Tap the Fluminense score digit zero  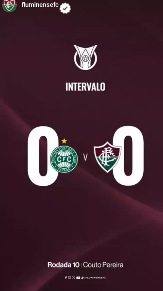(x=128, y=156)
